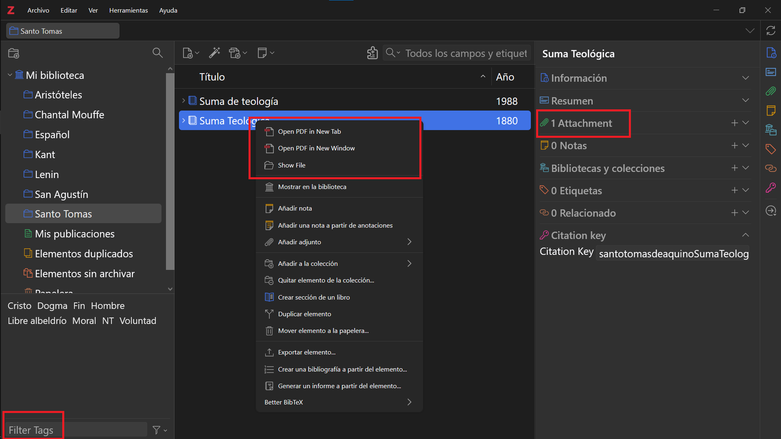This screenshot has height=439, width=781.
Task: Open the Tags pane icon in the sidebar
Action: 770,149
